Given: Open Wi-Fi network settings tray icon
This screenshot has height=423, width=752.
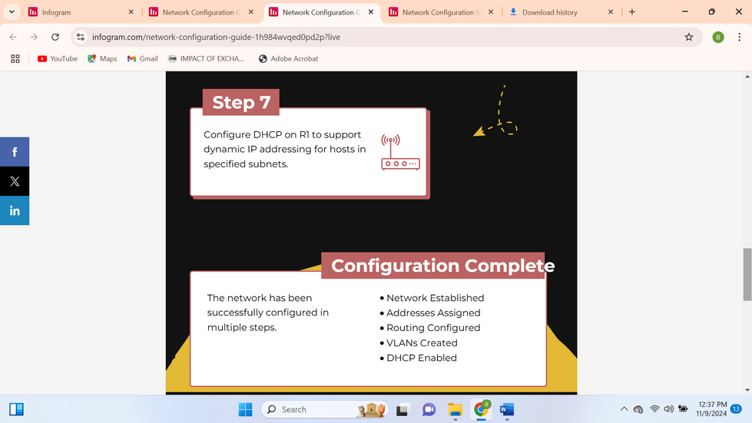Looking at the screenshot, I should pos(654,409).
